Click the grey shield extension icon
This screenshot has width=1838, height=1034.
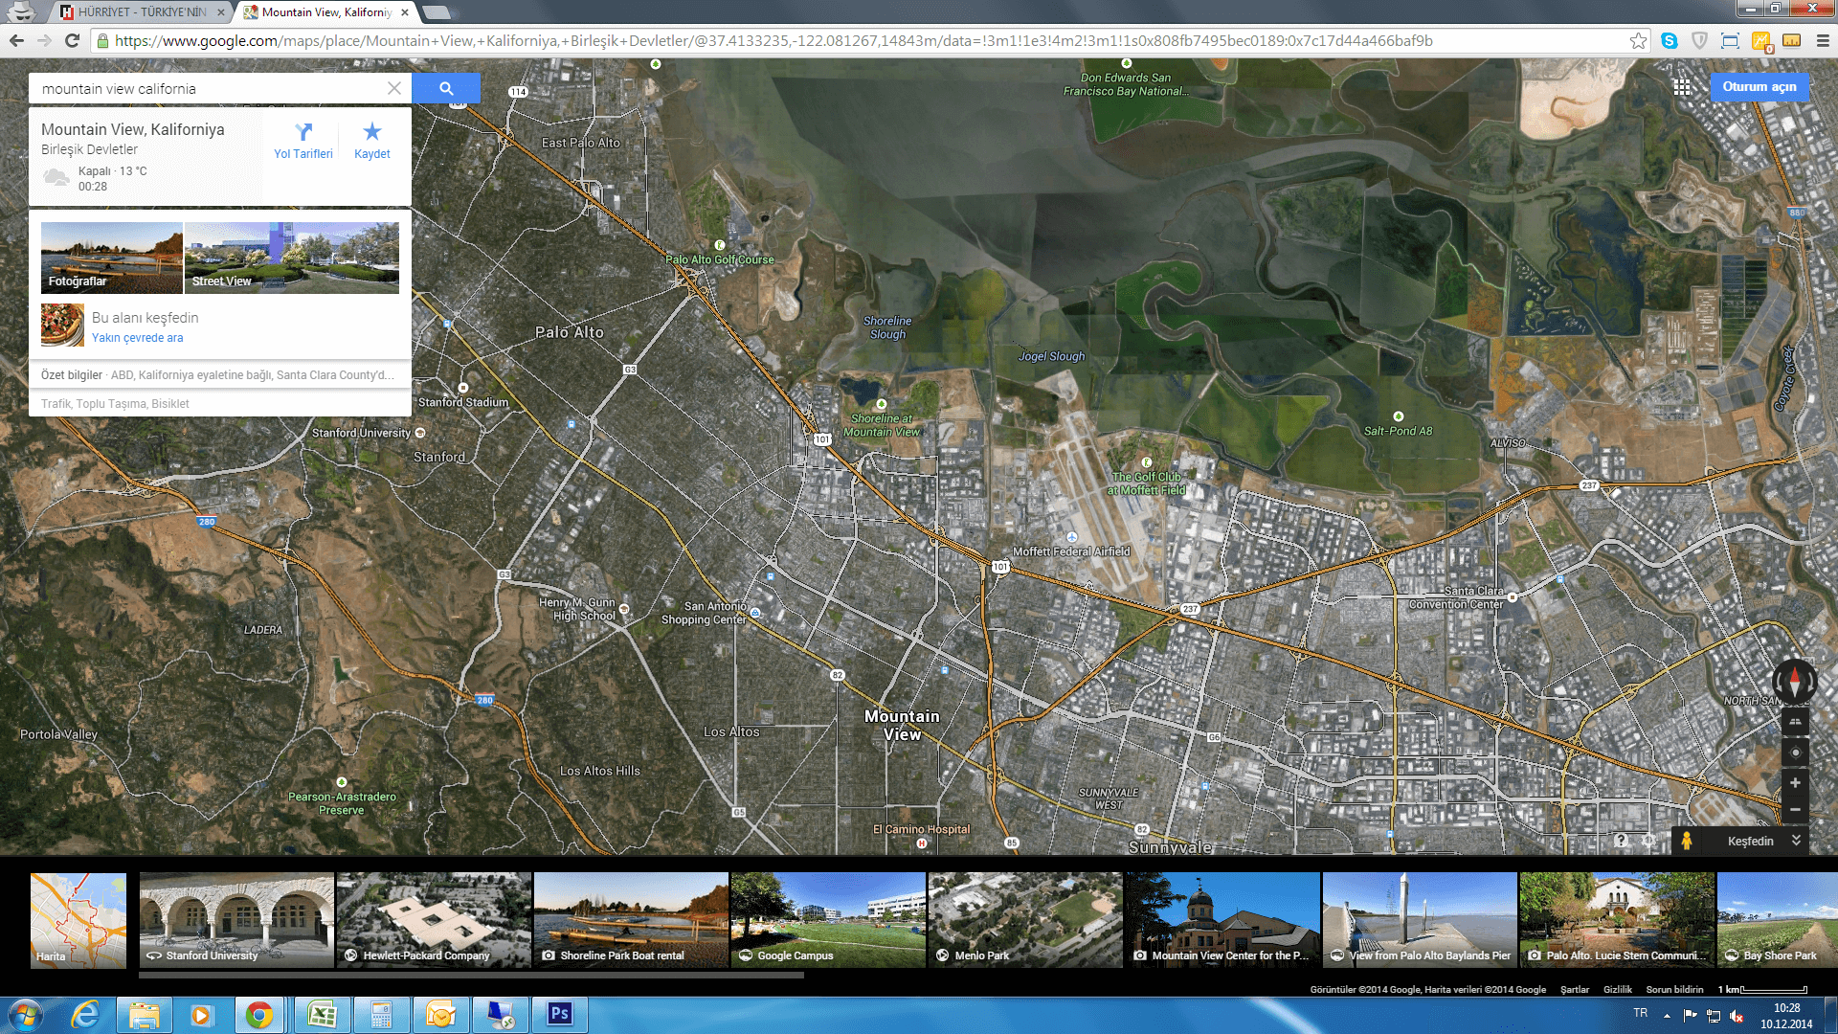click(x=1700, y=40)
